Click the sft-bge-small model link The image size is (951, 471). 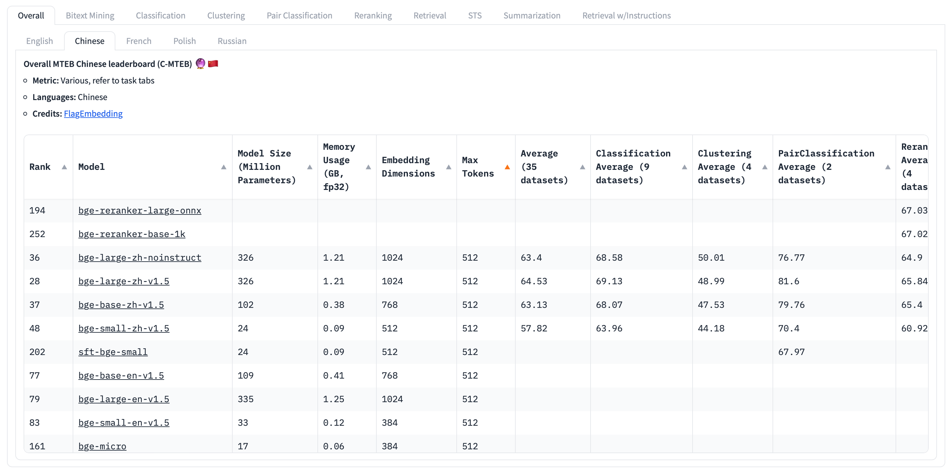113,352
